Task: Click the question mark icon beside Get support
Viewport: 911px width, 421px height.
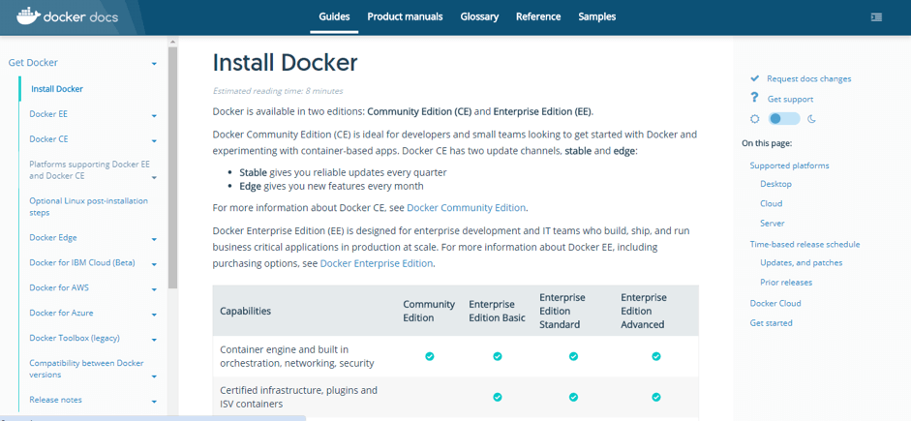Action: pyautogui.click(x=754, y=98)
